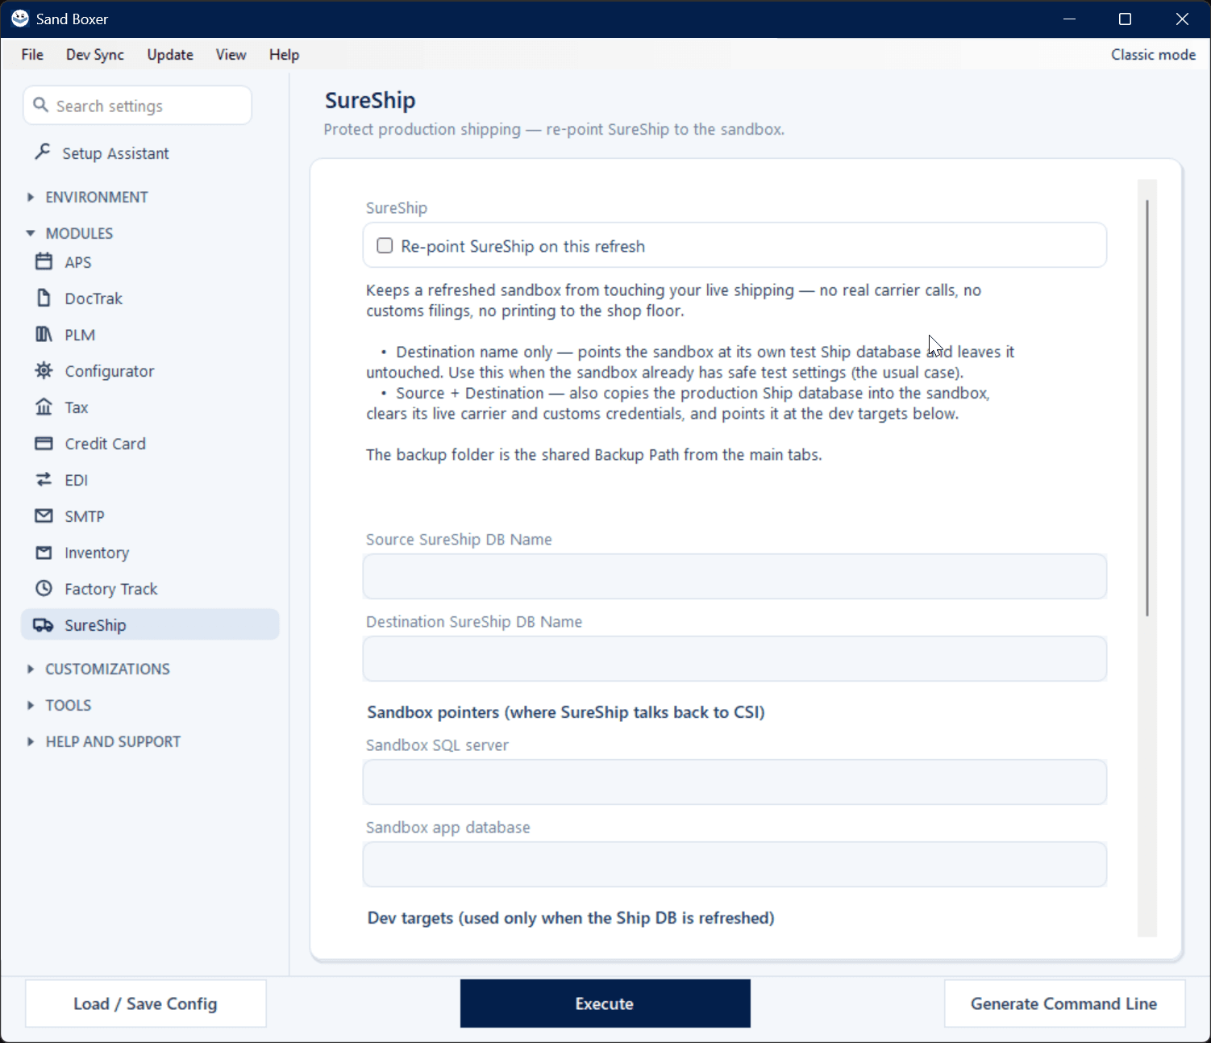Image resolution: width=1211 pixels, height=1043 pixels.
Task: Click the settings panel vertical scrollbar
Action: (x=1146, y=407)
